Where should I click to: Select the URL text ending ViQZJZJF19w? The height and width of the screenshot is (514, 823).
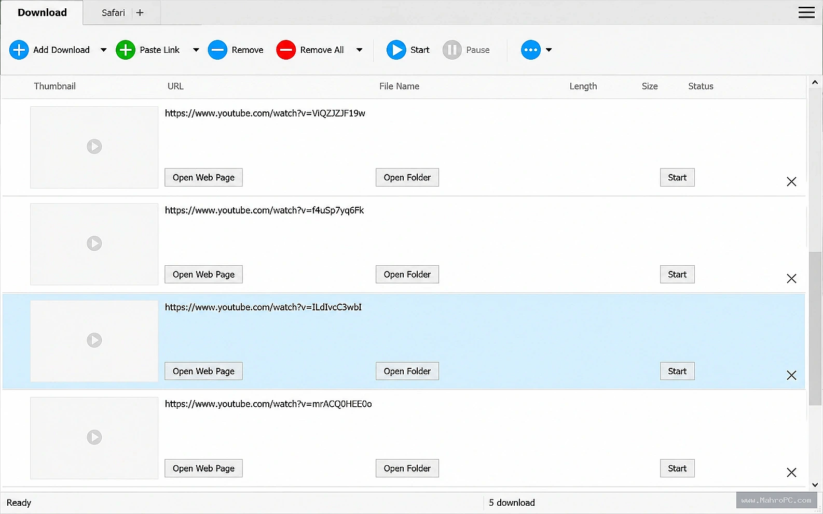[265, 113]
